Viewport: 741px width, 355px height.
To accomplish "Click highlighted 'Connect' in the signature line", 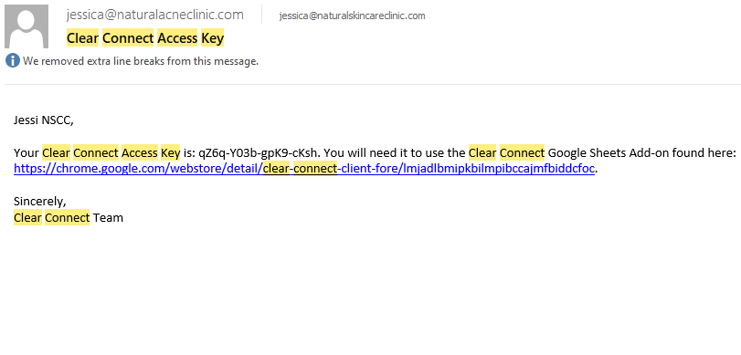I will 67,217.
